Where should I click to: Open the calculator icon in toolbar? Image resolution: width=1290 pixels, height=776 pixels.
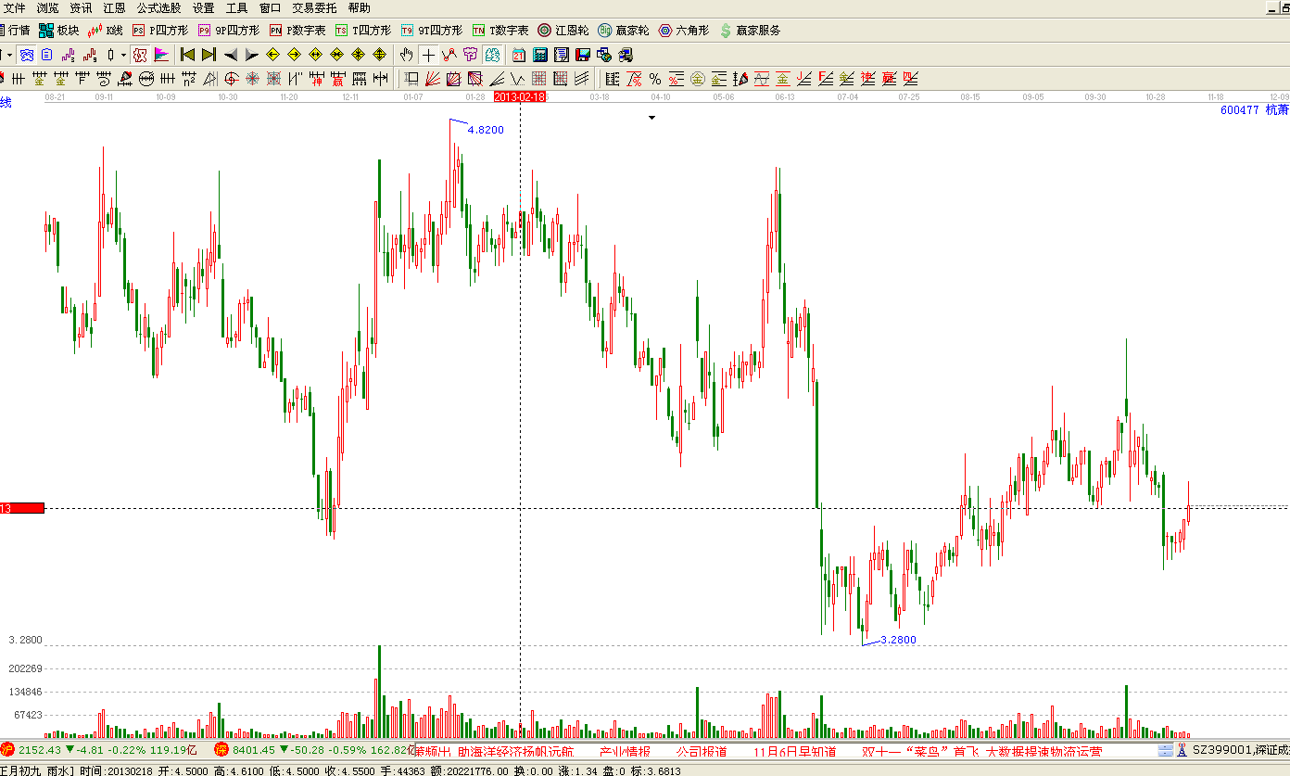tap(540, 55)
